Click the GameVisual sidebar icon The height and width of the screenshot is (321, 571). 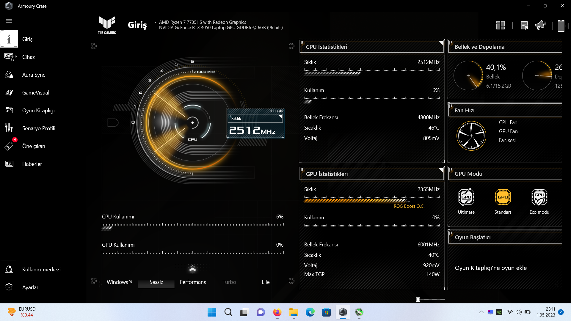[x=9, y=93]
